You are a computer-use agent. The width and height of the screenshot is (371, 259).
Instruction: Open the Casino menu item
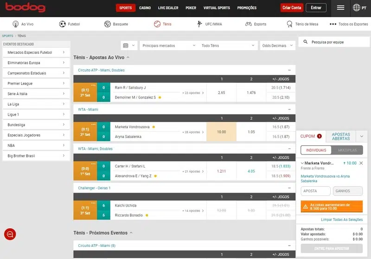point(145,8)
